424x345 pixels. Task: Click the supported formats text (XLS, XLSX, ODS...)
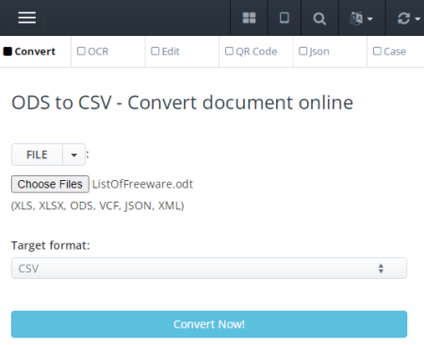click(98, 205)
